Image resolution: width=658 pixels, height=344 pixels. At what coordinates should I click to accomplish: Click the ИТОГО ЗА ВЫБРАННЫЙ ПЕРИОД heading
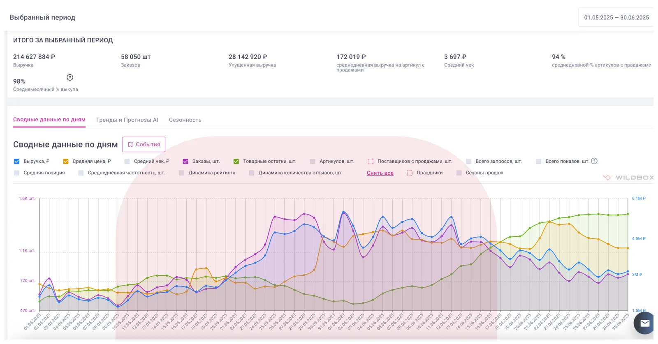(x=63, y=40)
